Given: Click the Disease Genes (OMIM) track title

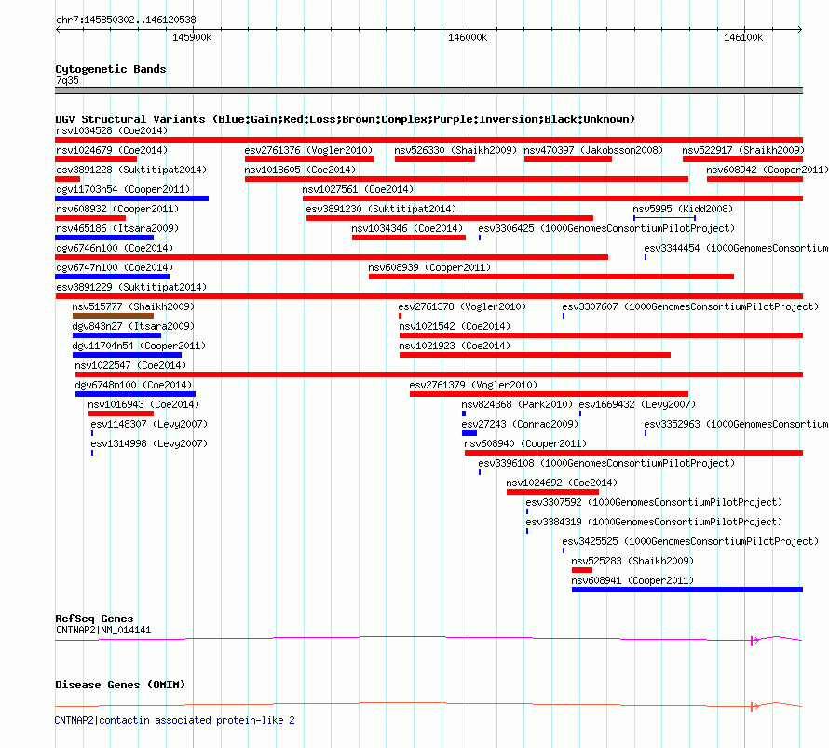Looking at the screenshot, I should (x=120, y=685).
